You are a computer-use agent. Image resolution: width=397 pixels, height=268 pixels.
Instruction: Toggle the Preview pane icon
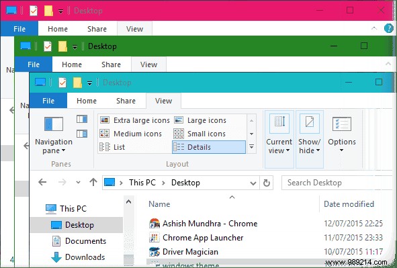(82, 119)
